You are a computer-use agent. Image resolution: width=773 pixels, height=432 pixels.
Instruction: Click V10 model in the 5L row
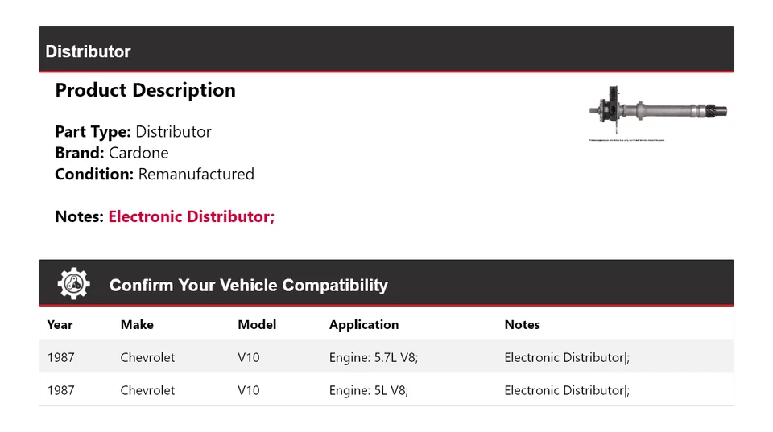tap(249, 390)
